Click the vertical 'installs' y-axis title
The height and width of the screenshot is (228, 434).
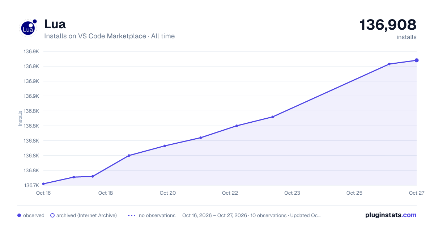pos(20,118)
